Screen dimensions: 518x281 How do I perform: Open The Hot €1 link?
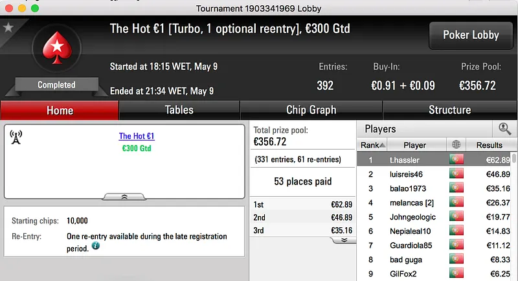[x=137, y=137]
